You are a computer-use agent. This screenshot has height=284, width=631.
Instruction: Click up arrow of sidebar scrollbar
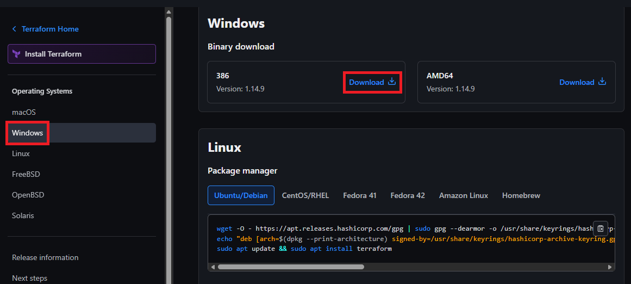pos(168,11)
